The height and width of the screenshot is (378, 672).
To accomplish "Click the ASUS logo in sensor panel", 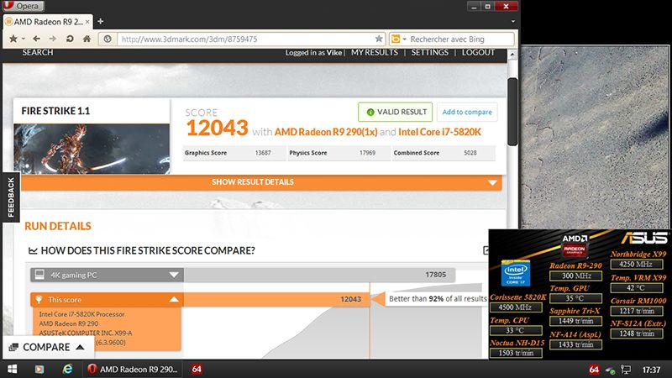I will coord(644,238).
